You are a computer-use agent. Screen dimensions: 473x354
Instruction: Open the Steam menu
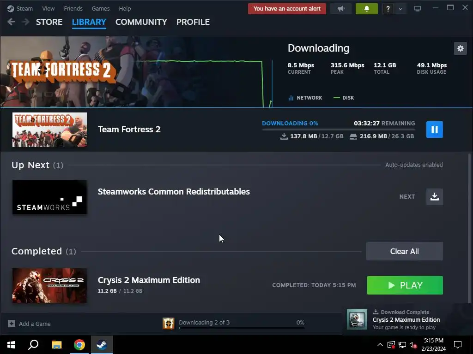coord(20,8)
